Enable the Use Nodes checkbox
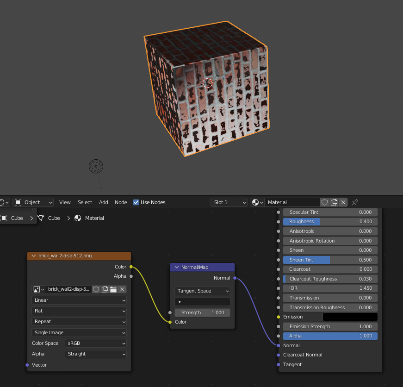The width and height of the screenshot is (403, 387). tap(136, 202)
